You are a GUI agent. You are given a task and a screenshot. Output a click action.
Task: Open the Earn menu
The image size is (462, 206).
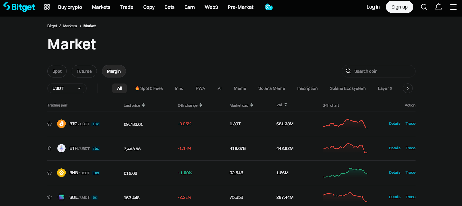[x=190, y=7]
